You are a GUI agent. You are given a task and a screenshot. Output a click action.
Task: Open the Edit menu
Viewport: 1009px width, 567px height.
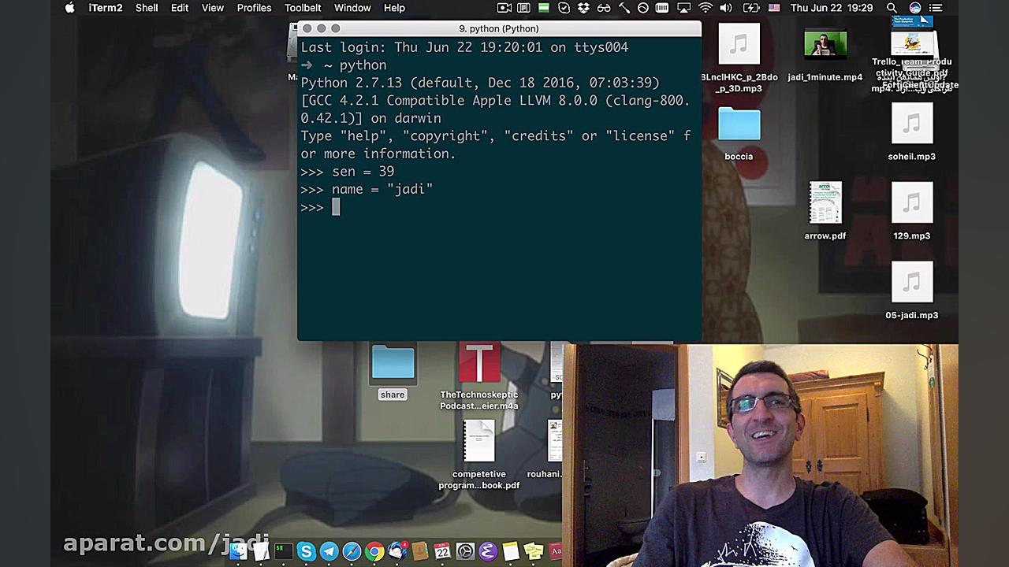tap(180, 8)
